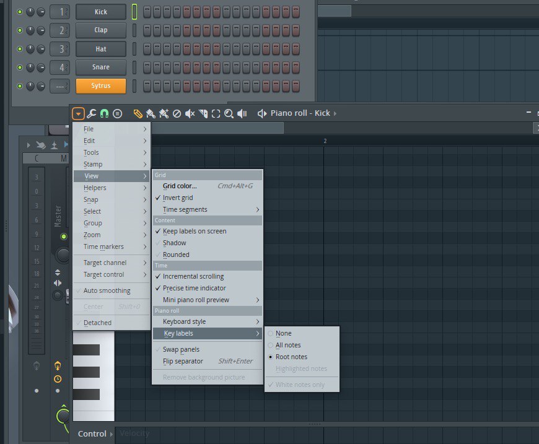Select All notes key labels option

click(302, 345)
